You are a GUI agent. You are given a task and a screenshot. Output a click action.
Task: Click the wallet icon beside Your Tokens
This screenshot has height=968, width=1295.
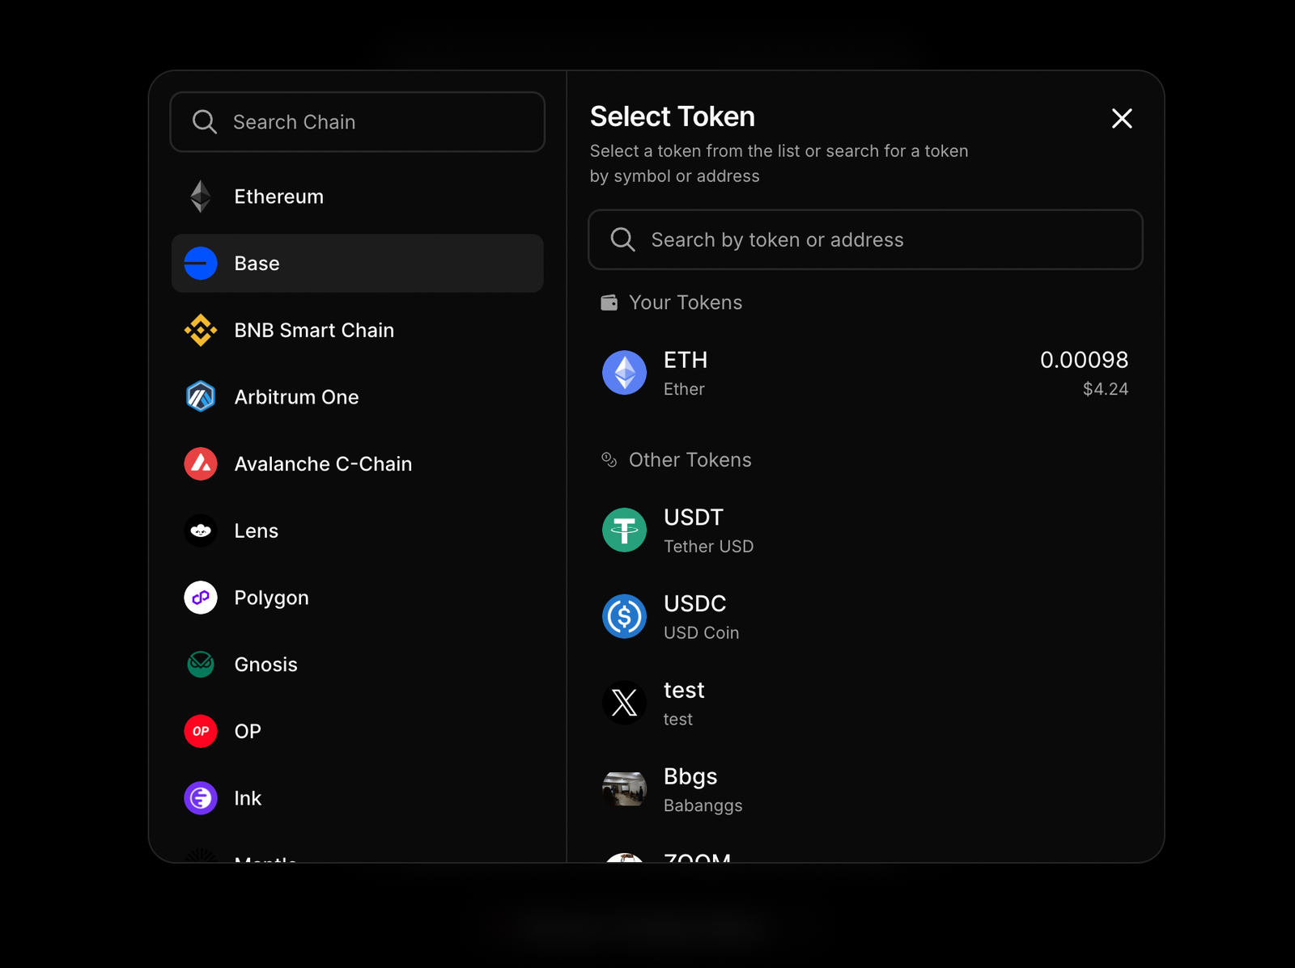608,302
